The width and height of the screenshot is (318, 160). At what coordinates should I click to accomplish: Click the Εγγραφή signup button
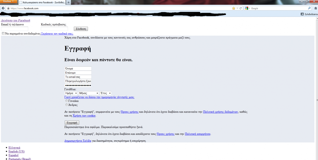[72, 123]
